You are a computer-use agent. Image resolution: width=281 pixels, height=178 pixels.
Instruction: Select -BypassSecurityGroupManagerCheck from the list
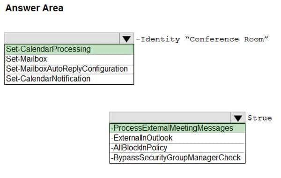[x=177, y=158]
